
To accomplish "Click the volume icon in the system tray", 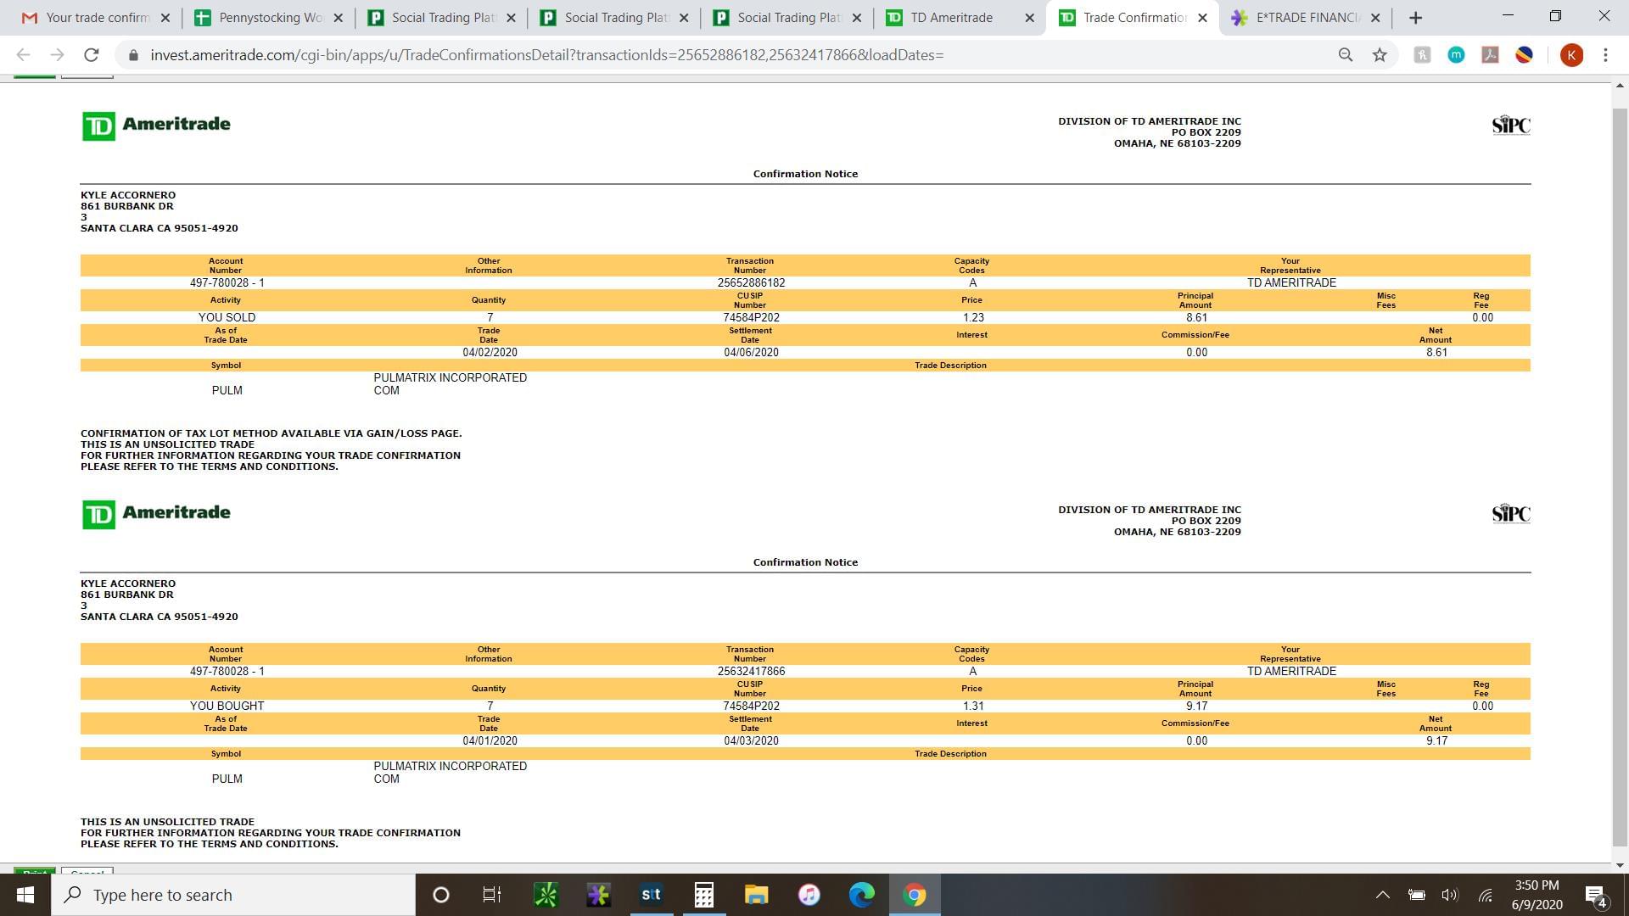I will click(x=1449, y=895).
